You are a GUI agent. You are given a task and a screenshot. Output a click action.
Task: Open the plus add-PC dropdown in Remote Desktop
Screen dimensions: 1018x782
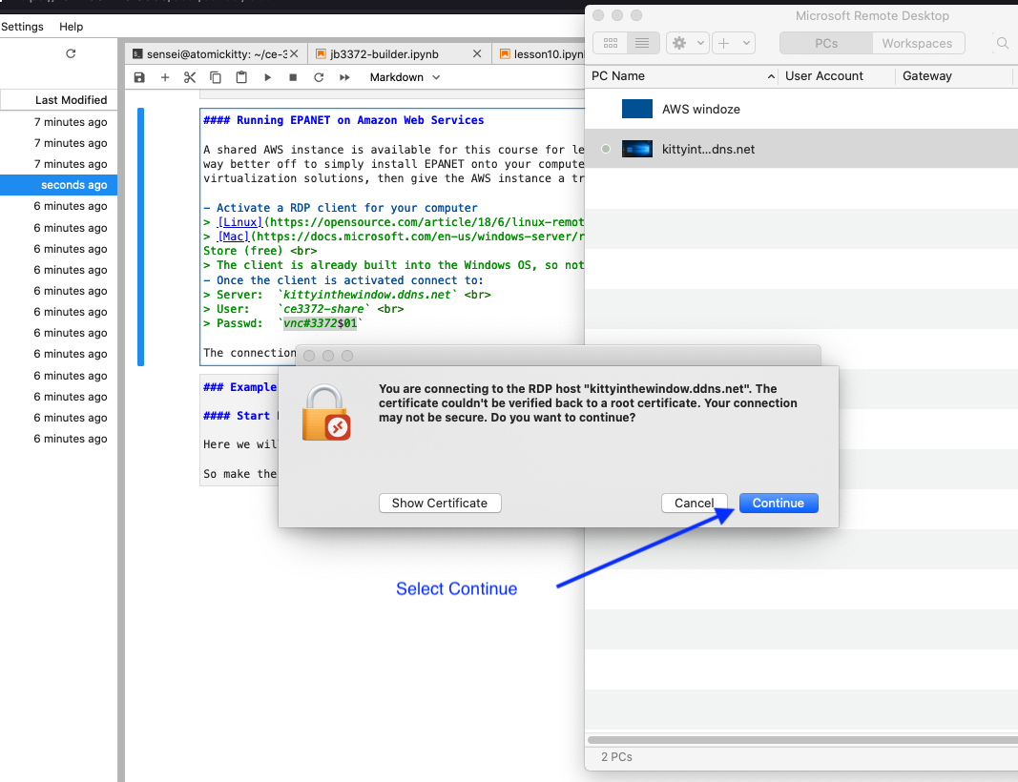734,43
